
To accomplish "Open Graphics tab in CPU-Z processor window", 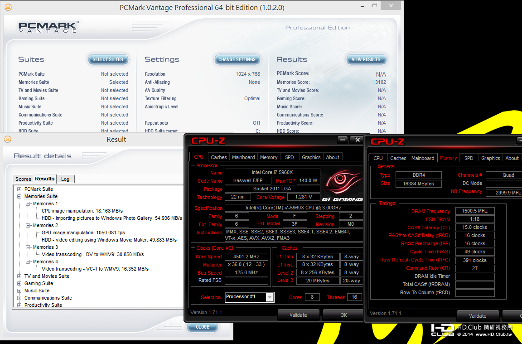I will click(311, 157).
